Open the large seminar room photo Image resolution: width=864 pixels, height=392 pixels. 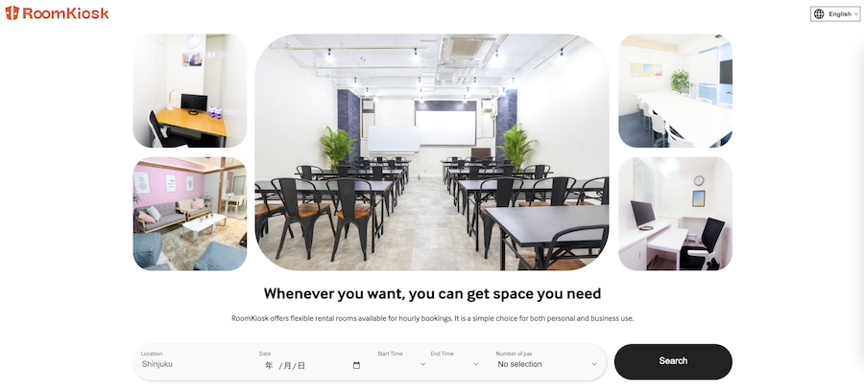point(432,152)
